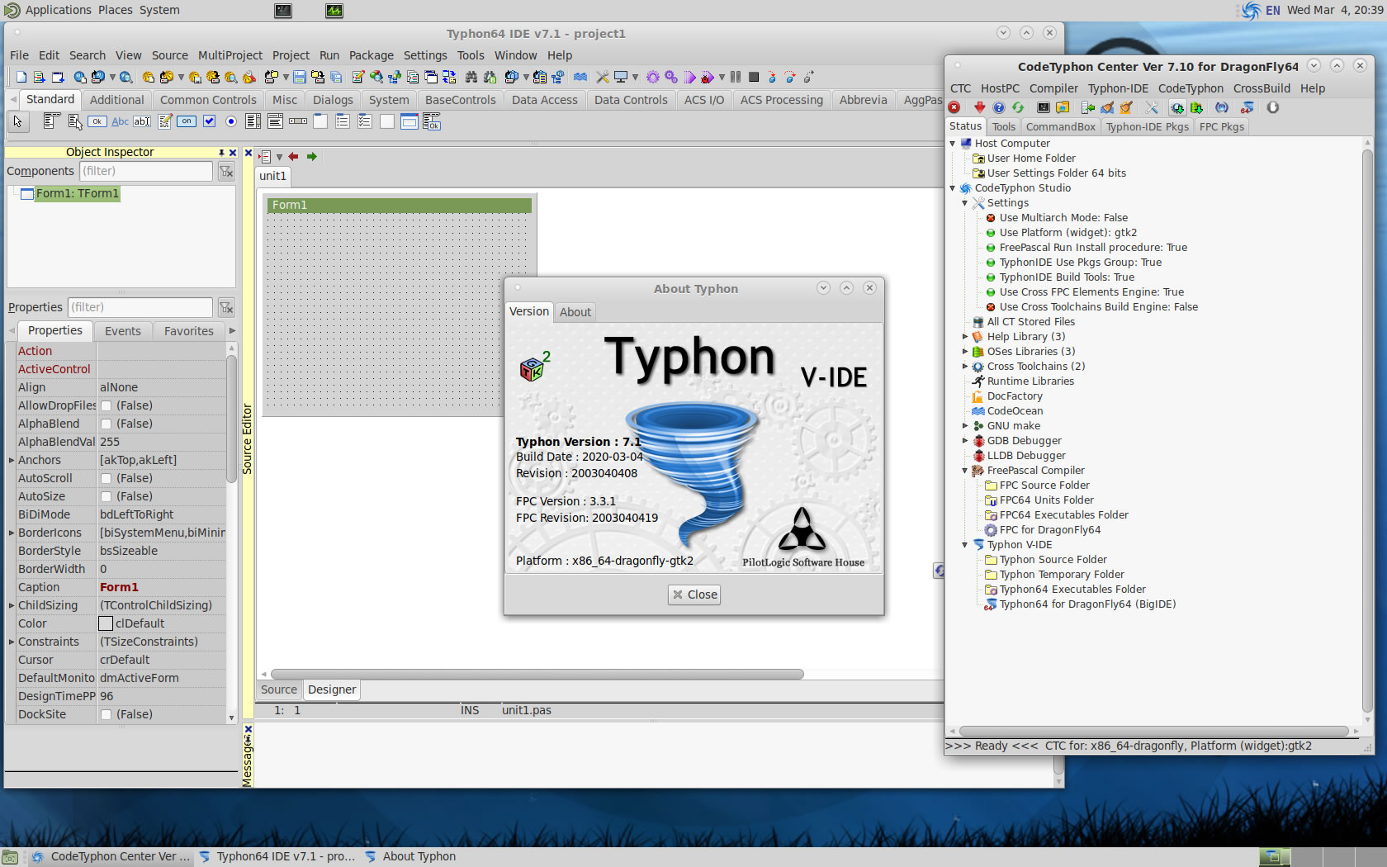The image size is (1387, 867).
Task: Select the TMemo component in palette
Action: 165,121
